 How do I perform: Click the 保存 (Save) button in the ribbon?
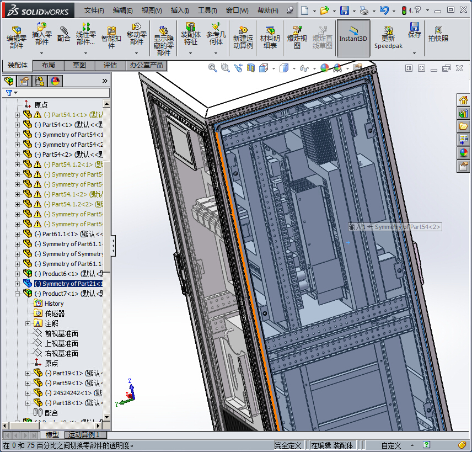coord(414,30)
